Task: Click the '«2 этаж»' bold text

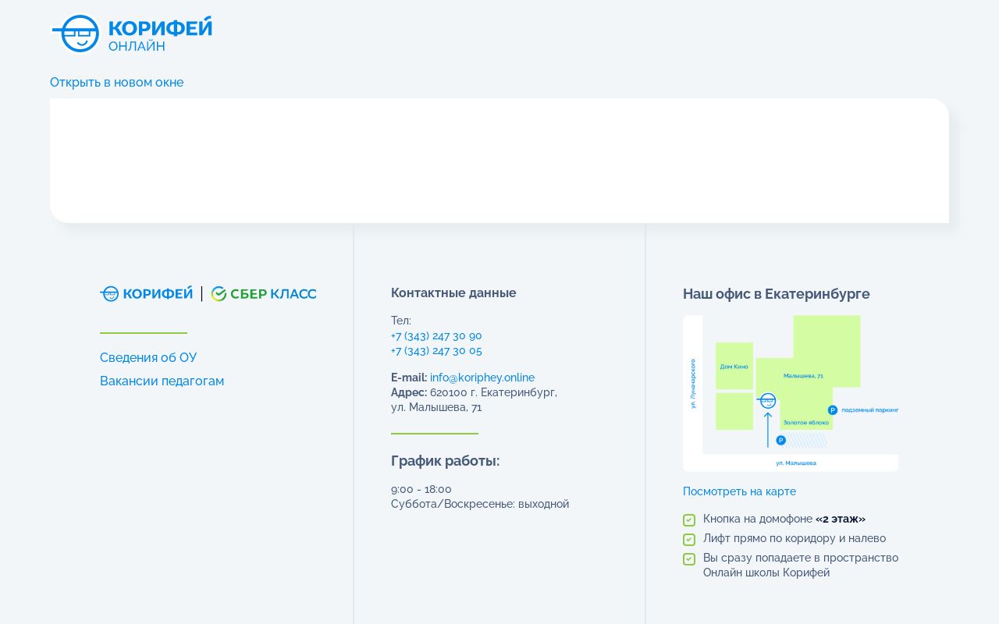Action: click(841, 519)
